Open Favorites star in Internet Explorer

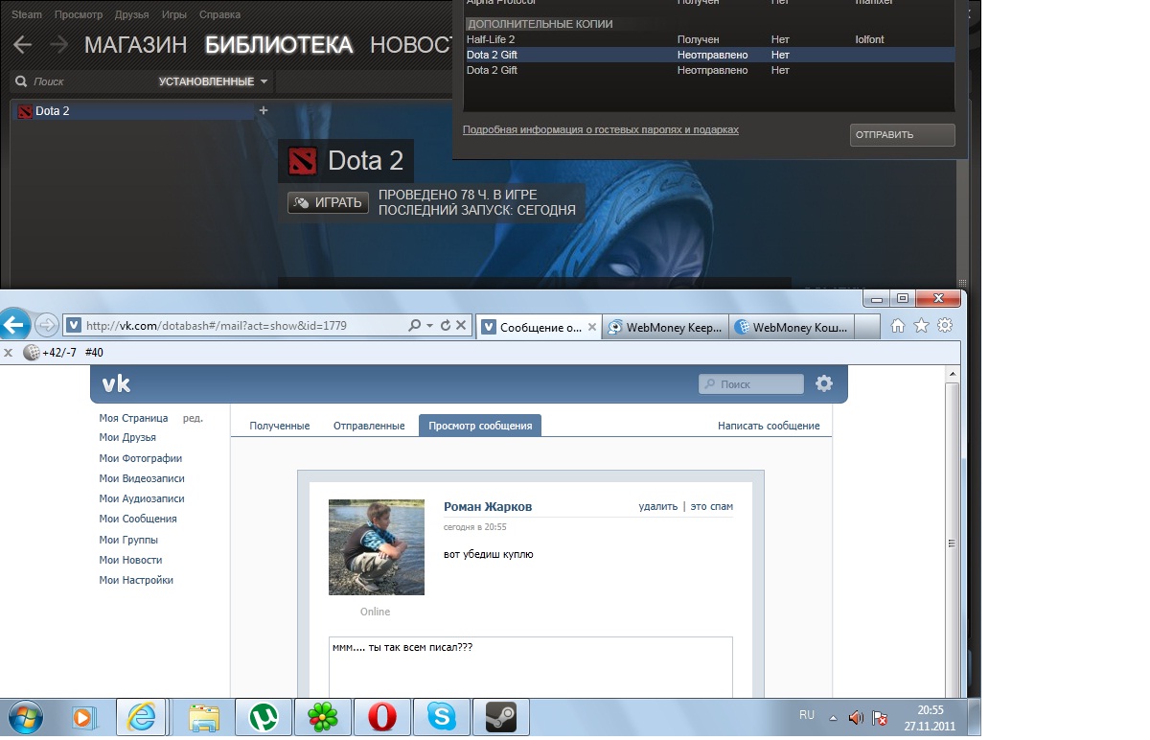[921, 326]
